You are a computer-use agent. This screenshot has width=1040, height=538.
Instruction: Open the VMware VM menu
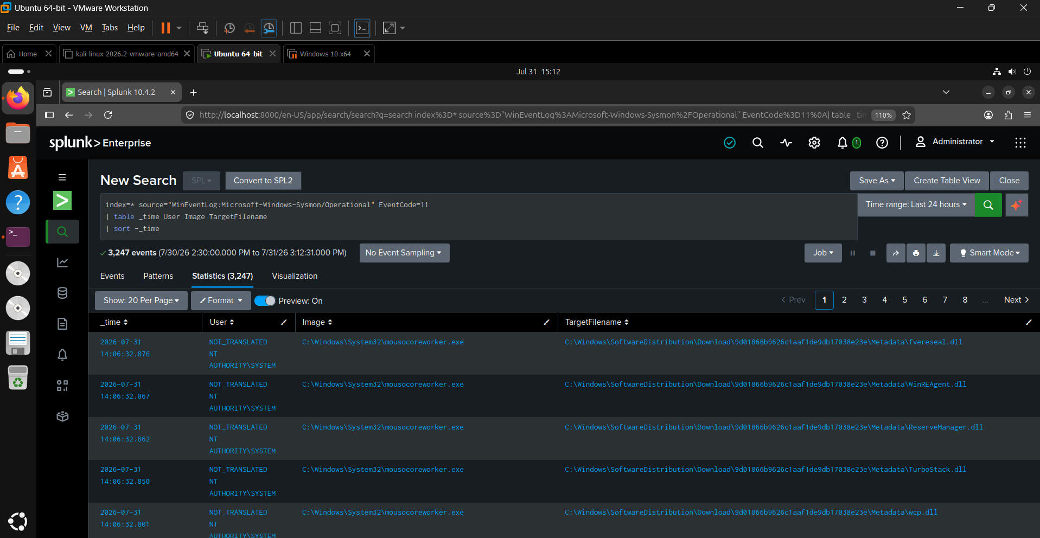pos(86,28)
